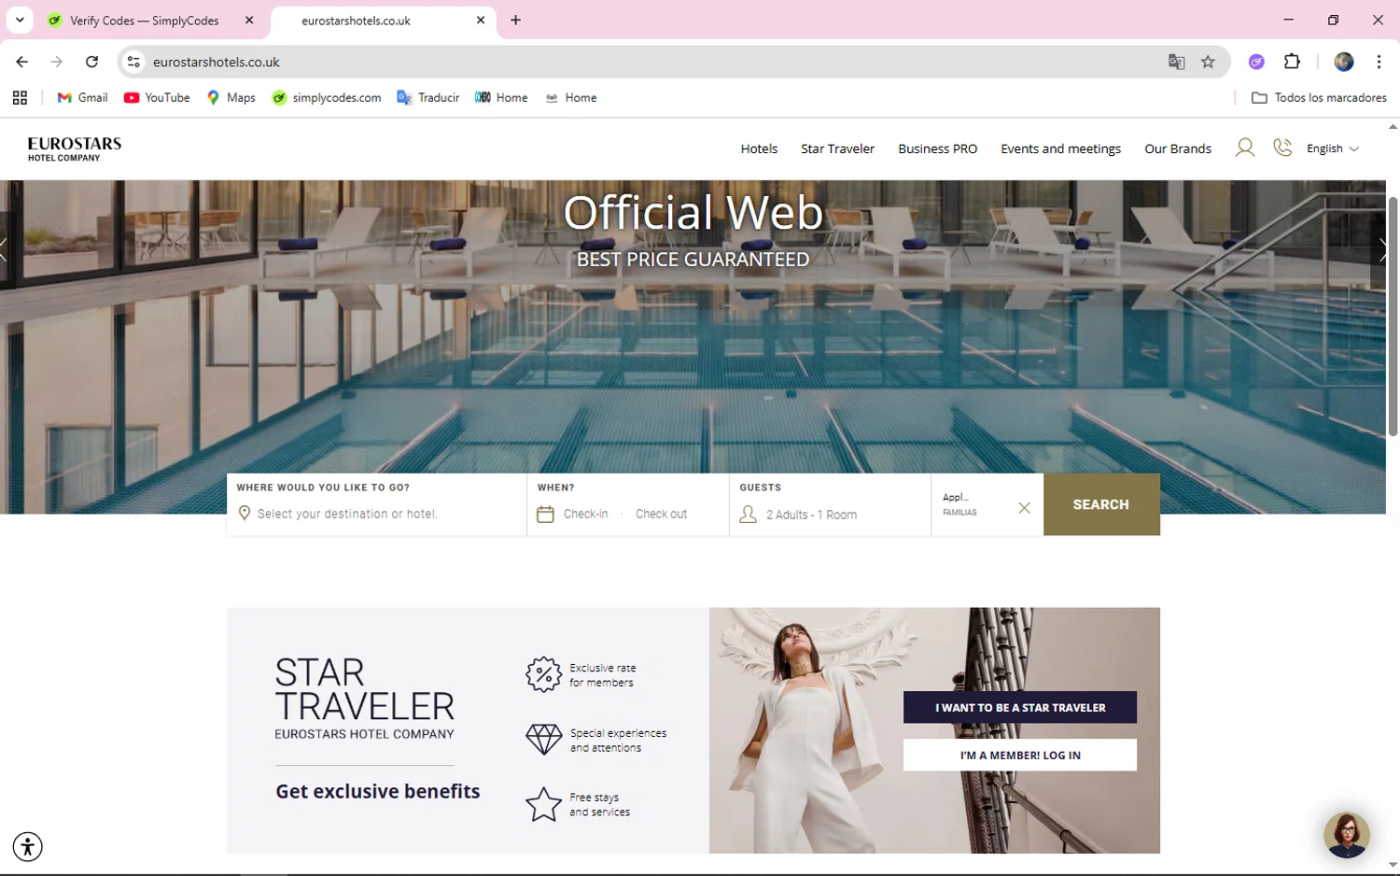Image resolution: width=1400 pixels, height=876 pixels.
Task: Open the Business PRO menu
Action: (x=937, y=148)
